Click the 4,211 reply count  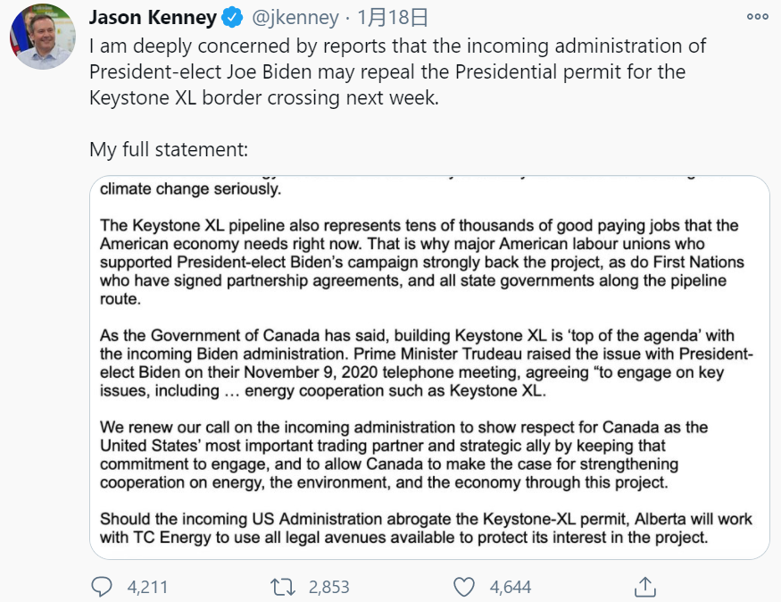[x=147, y=587]
